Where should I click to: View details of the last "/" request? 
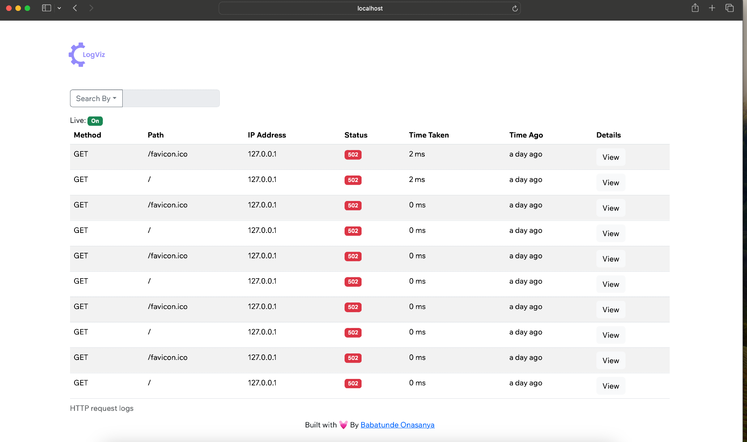click(611, 385)
